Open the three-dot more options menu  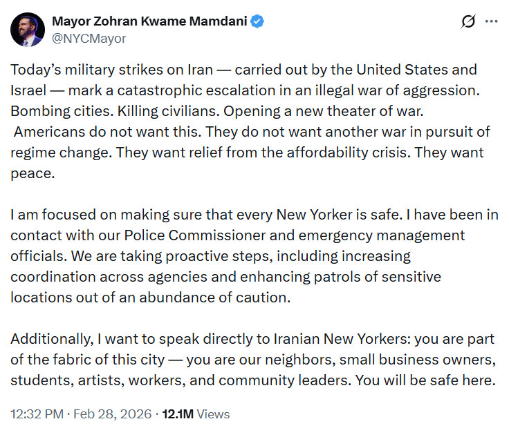coord(491,21)
